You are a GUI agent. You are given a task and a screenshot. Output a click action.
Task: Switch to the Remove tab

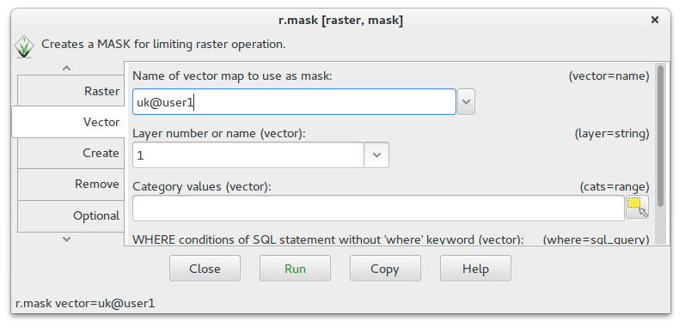pyautogui.click(x=70, y=185)
